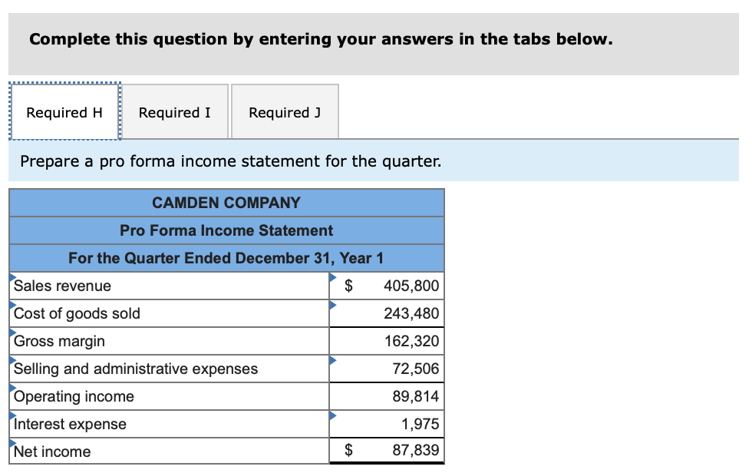Click the blue marker on Sales revenue row
The image size is (752, 473).
tap(12, 276)
